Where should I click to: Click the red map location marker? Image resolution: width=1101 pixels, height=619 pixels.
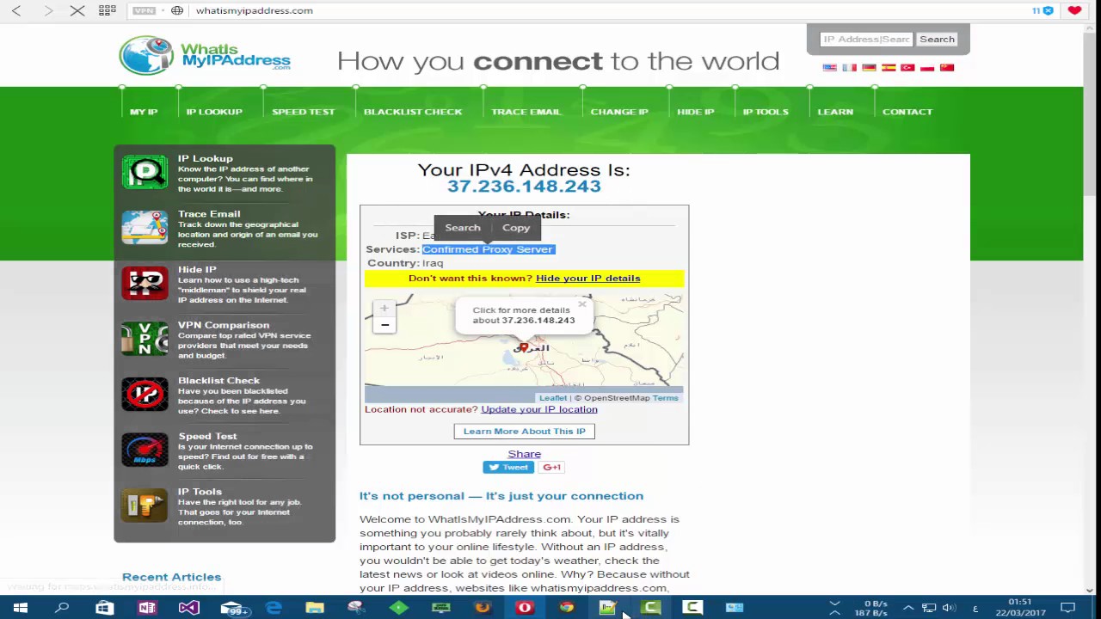click(x=524, y=348)
